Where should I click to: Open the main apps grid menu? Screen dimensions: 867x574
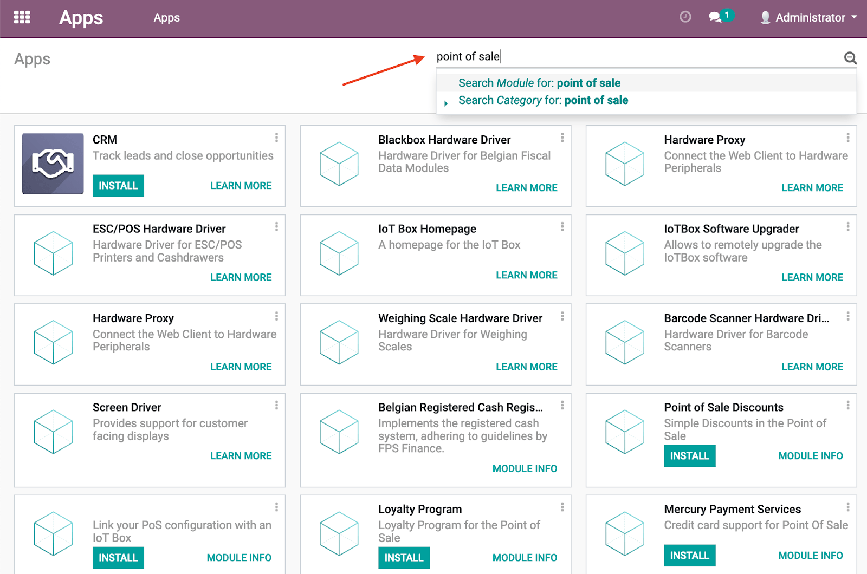[x=22, y=17]
